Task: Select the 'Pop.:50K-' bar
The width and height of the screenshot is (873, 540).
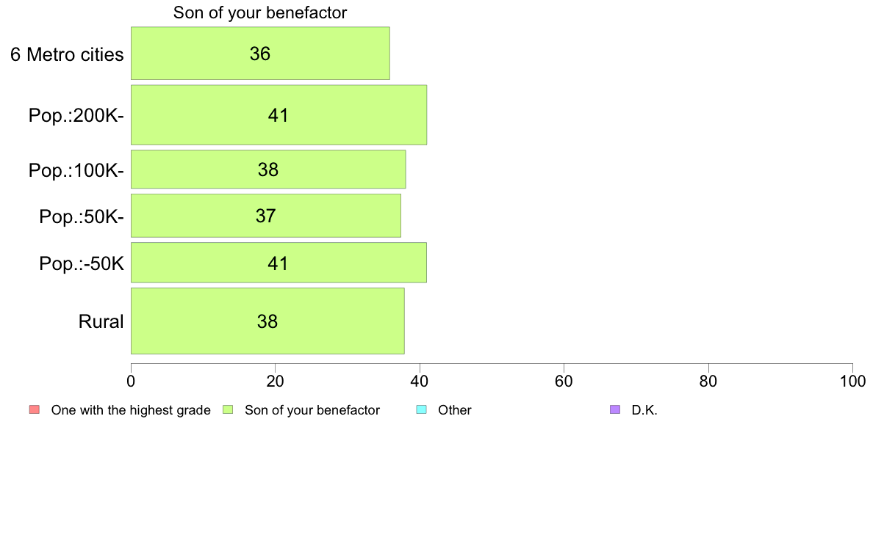Action: pos(265,216)
